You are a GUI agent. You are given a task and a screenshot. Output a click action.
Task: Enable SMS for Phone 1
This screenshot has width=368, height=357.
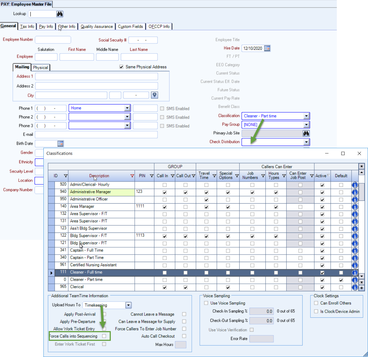162,109
